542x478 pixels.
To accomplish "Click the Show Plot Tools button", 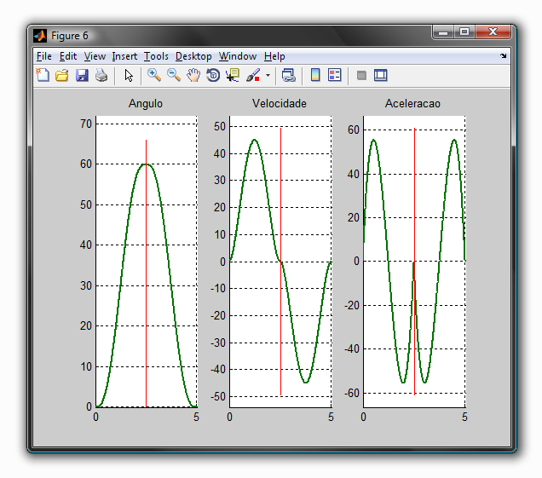I will [381, 76].
